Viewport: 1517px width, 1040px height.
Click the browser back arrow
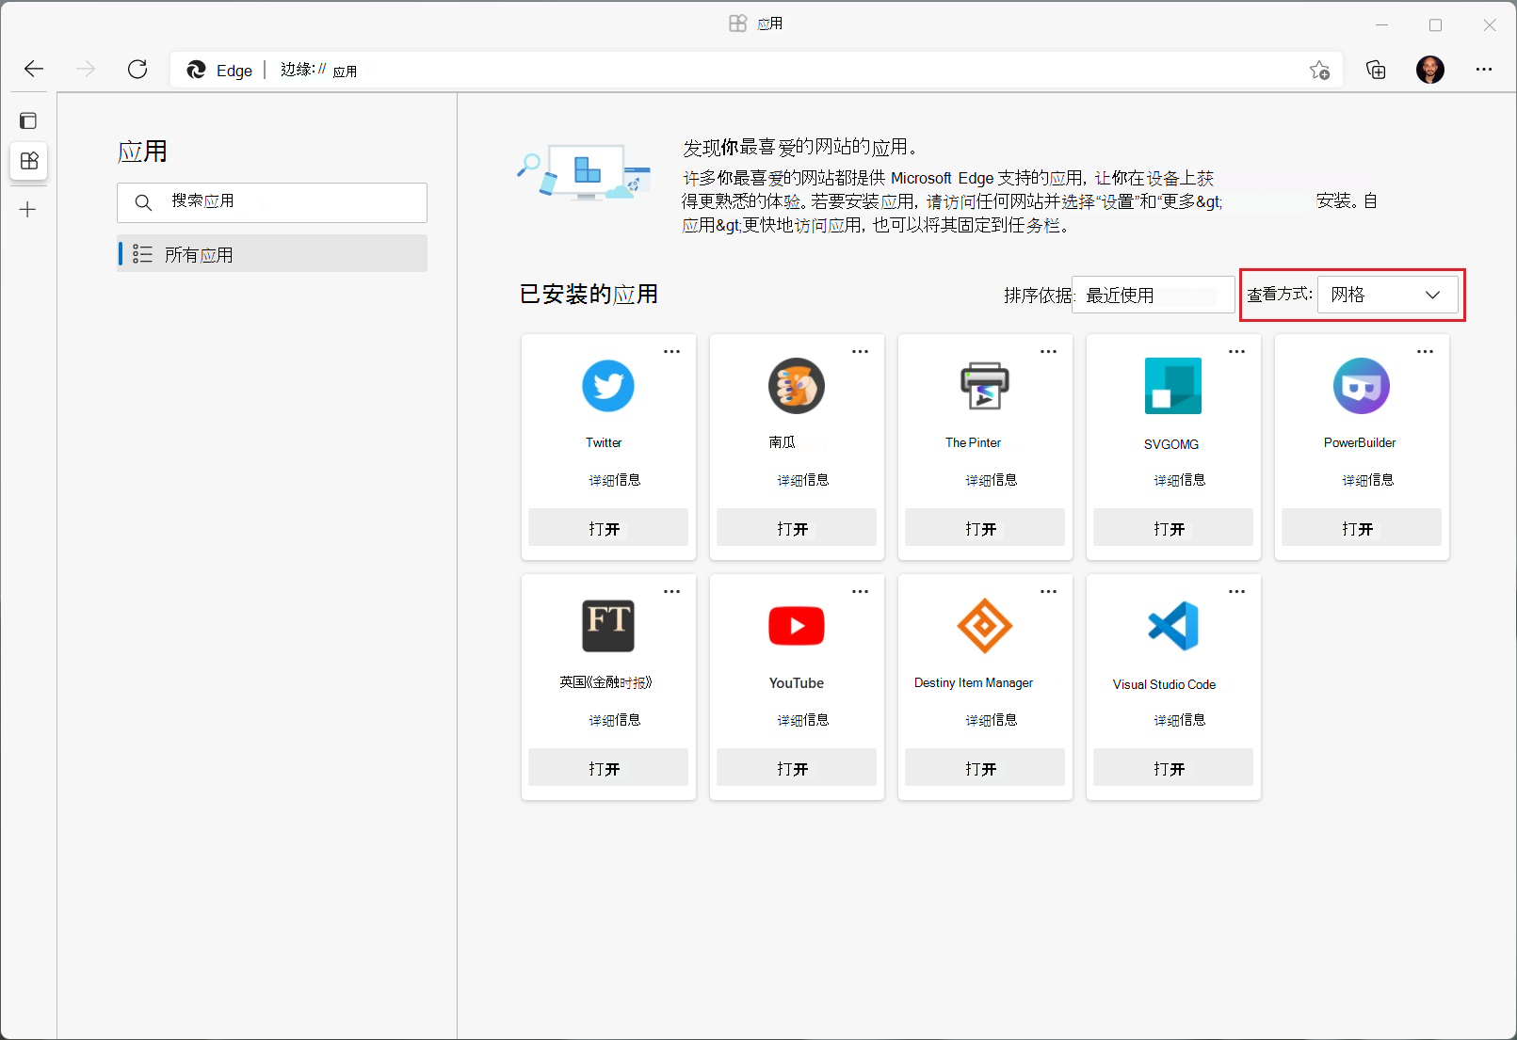34,69
